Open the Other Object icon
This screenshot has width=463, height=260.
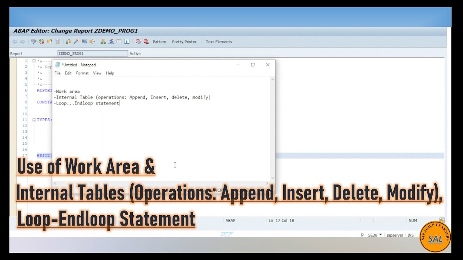(x=50, y=42)
